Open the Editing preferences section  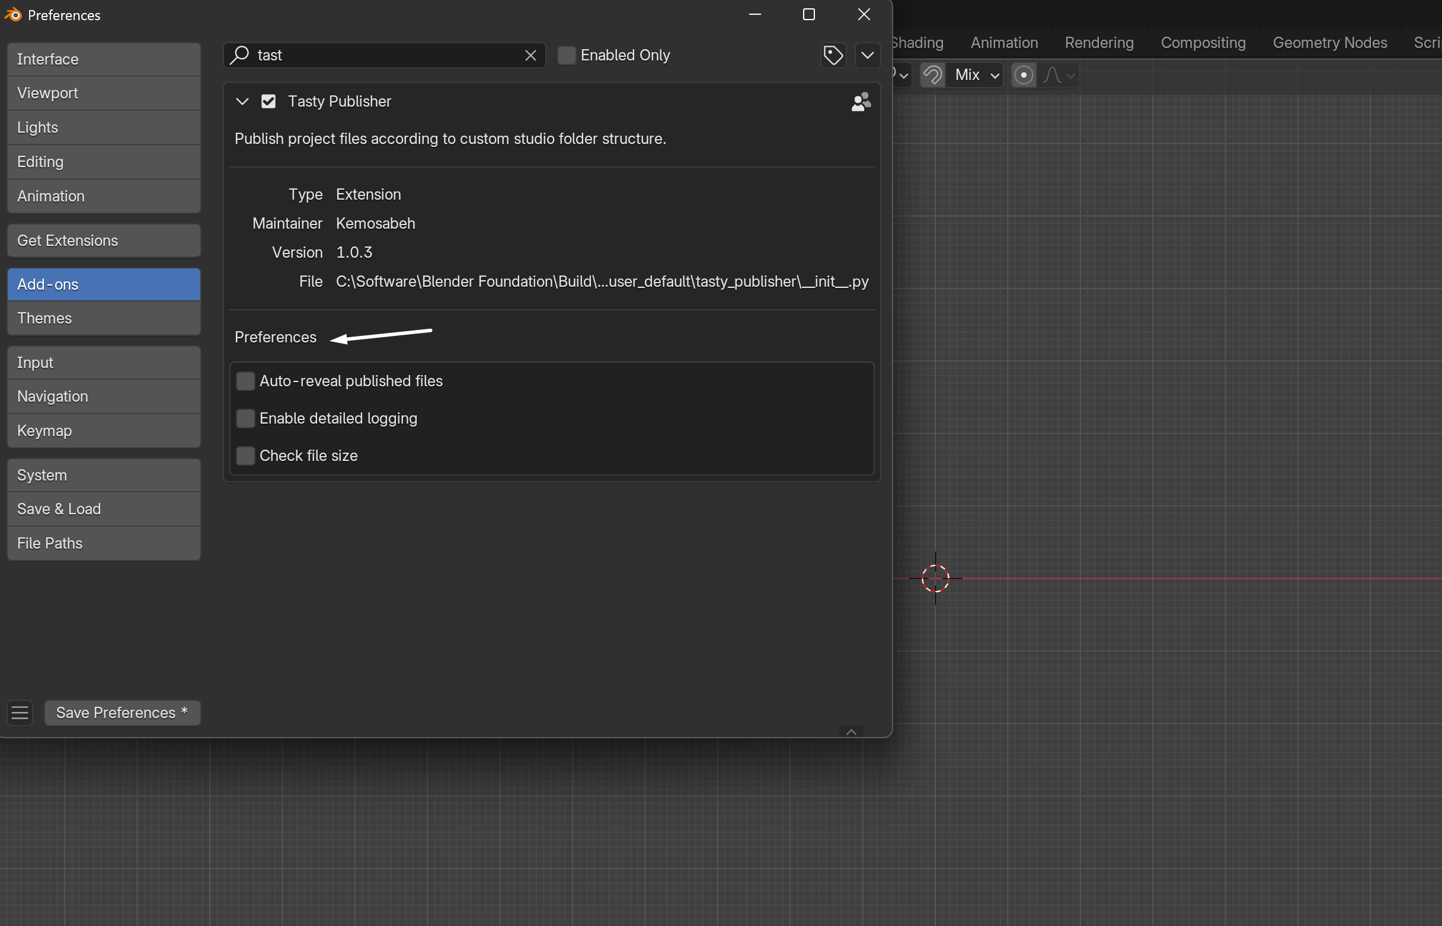tap(104, 162)
